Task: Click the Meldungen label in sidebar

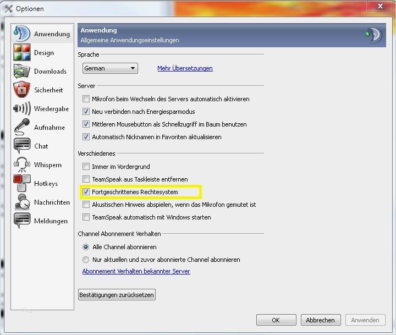Action: point(51,221)
